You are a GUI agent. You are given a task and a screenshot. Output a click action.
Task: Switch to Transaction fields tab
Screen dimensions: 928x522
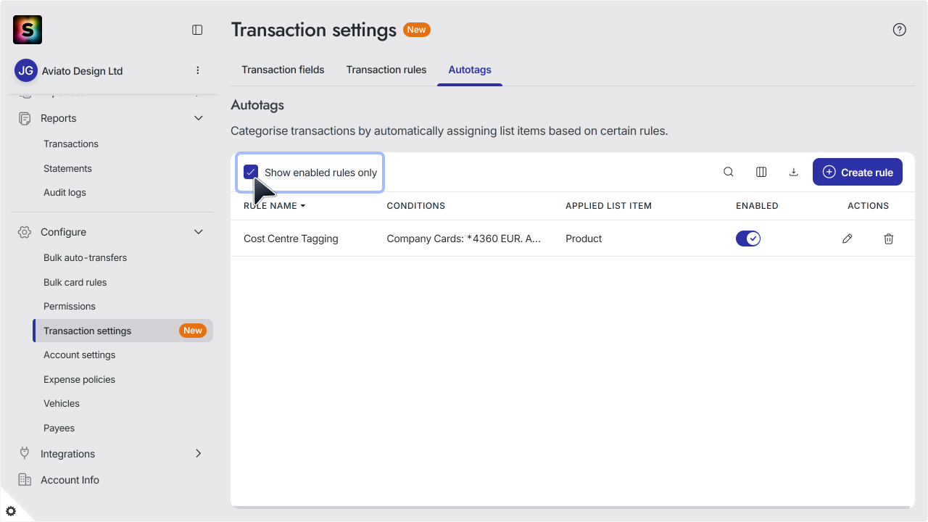pos(283,70)
